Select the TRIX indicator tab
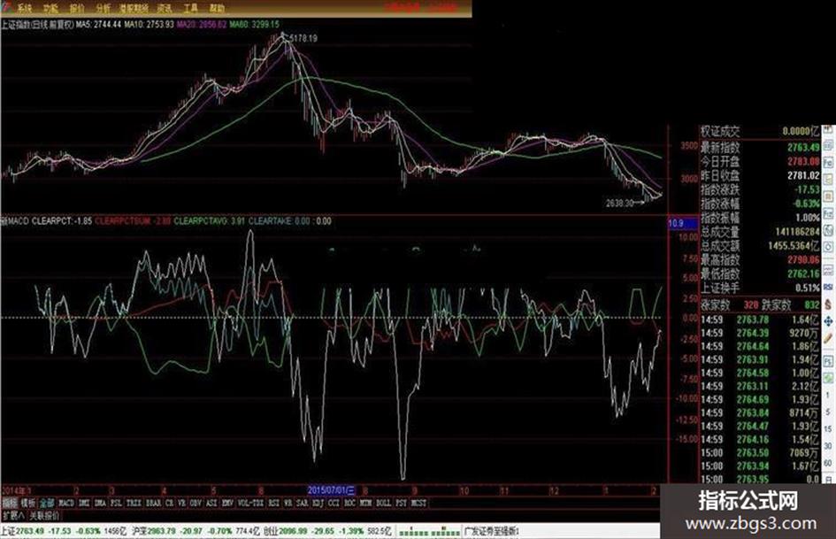836x539 pixels. [134, 503]
